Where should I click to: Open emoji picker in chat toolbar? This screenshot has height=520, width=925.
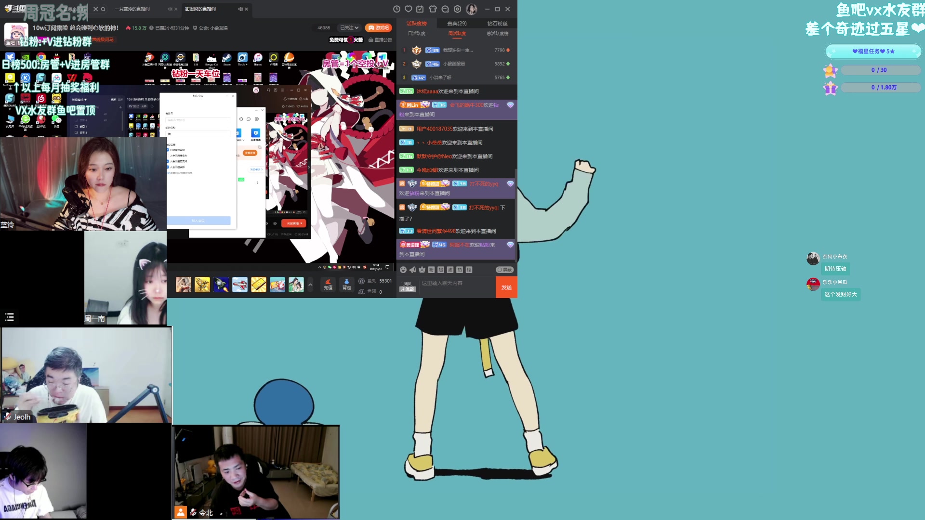click(x=403, y=270)
